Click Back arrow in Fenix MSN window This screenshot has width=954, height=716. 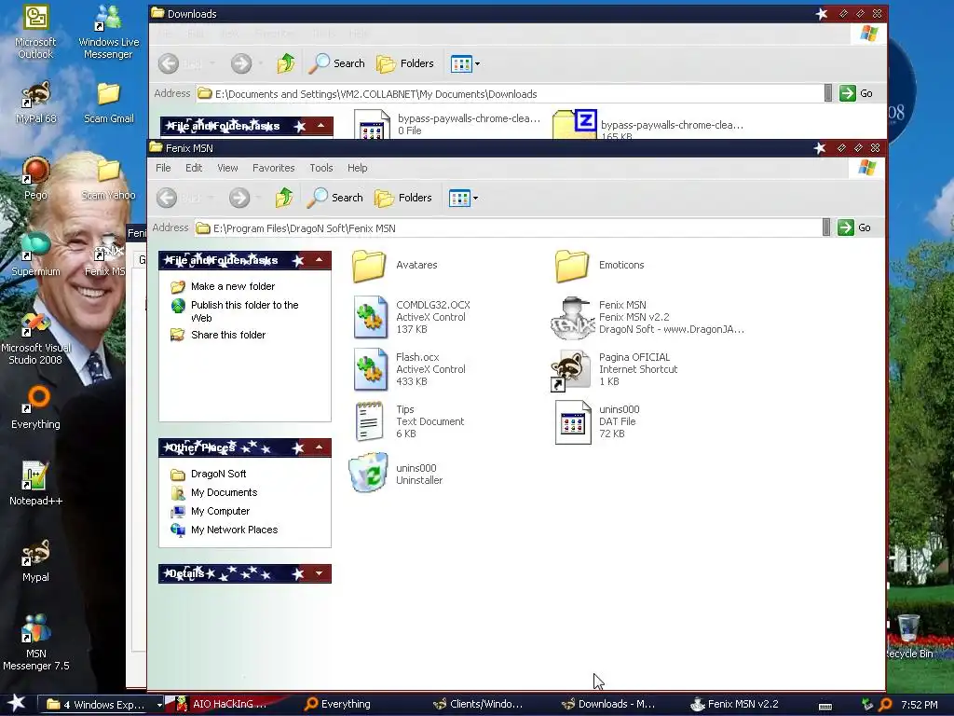pos(167,198)
